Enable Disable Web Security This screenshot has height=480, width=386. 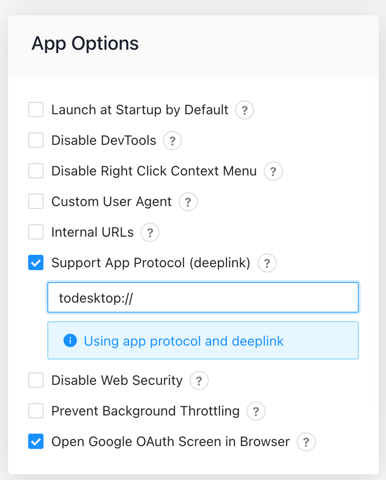point(36,380)
